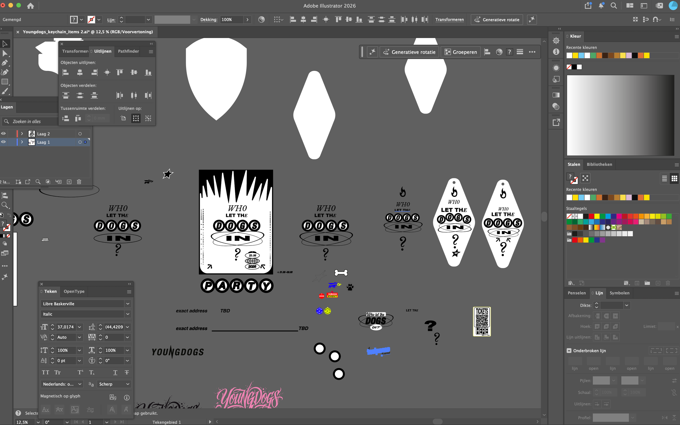Toggle Laag 2 target circle
The width and height of the screenshot is (680, 425).
pos(80,134)
